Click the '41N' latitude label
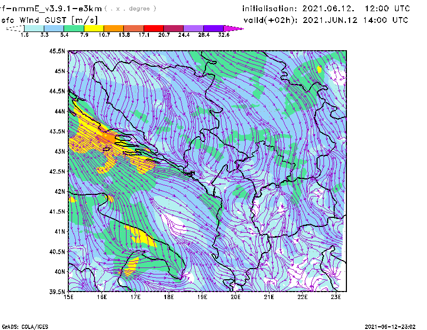 coord(60,232)
